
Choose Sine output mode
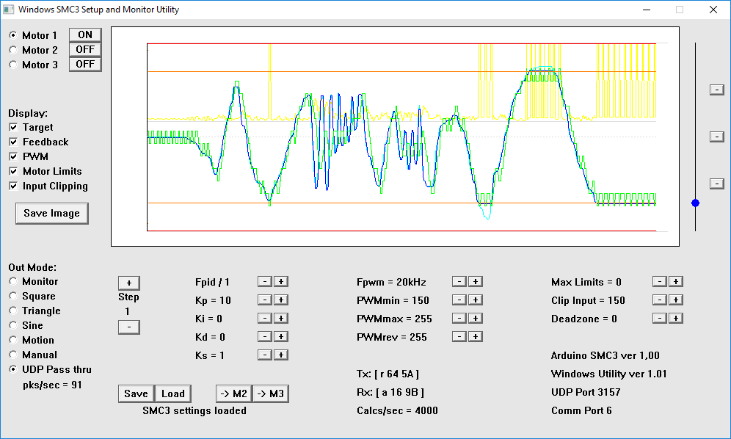click(x=13, y=325)
